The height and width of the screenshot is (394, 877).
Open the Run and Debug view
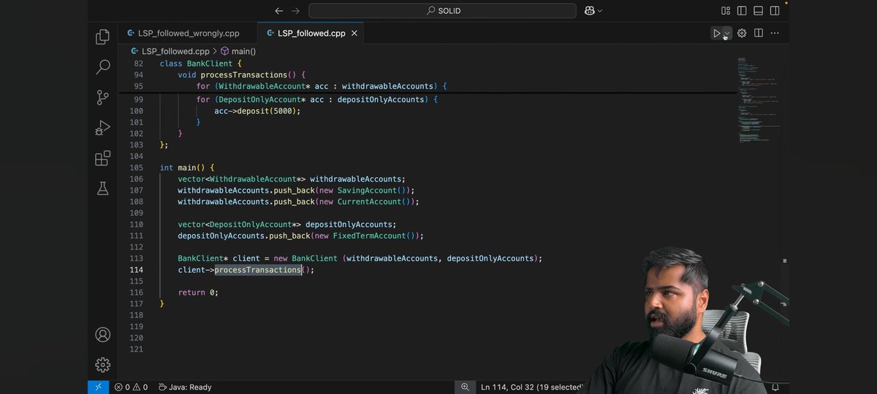click(x=103, y=128)
